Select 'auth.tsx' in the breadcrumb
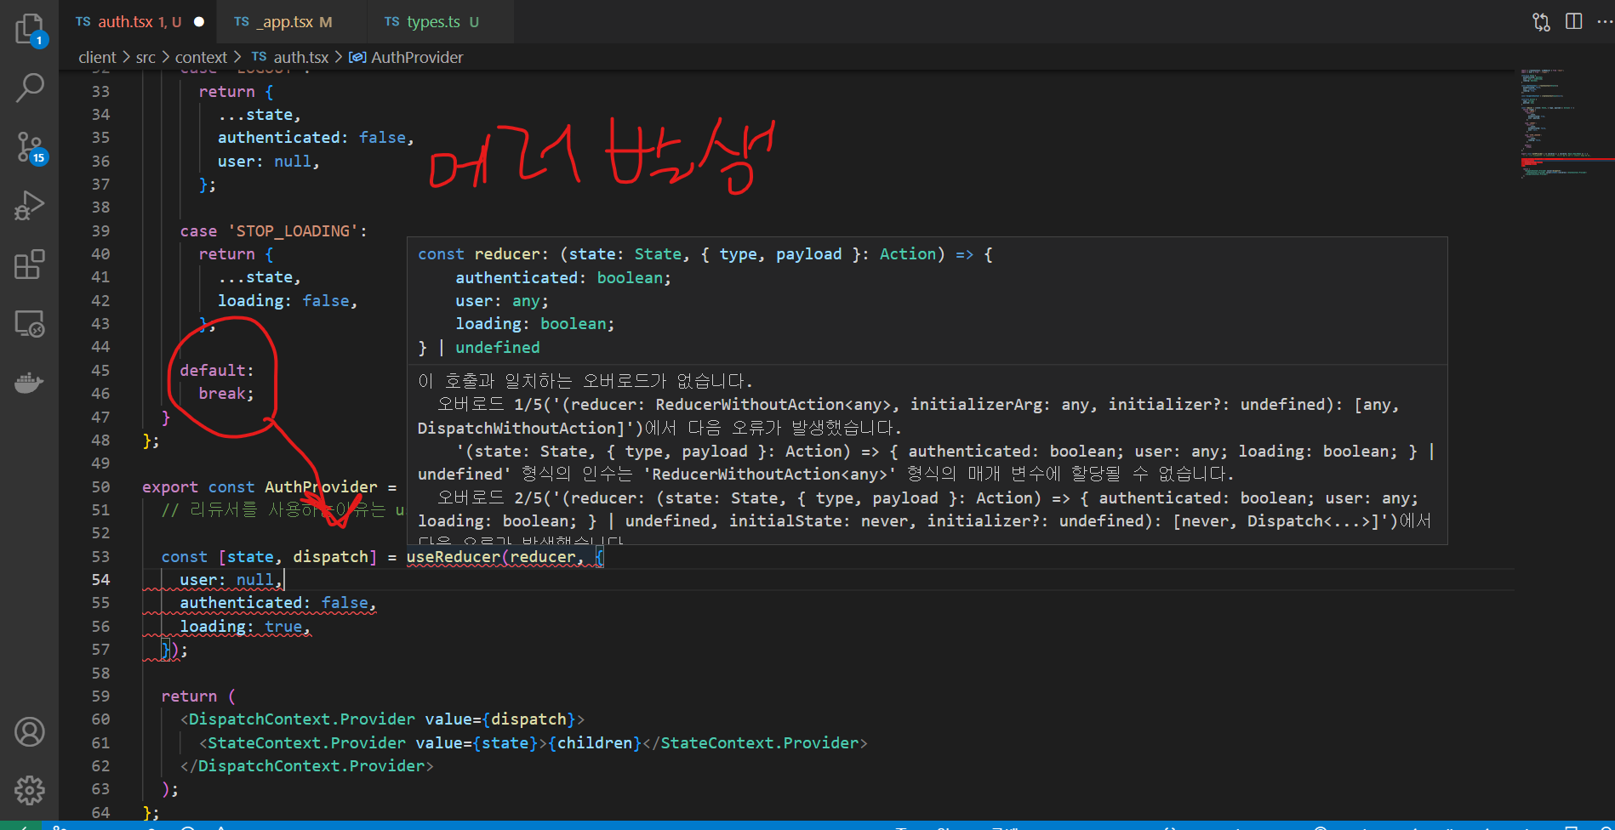Screen dimensions: 1615x830 click(291, 57)
